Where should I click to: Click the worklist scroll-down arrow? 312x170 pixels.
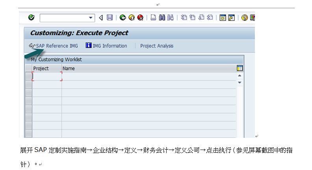click(240, 82)
